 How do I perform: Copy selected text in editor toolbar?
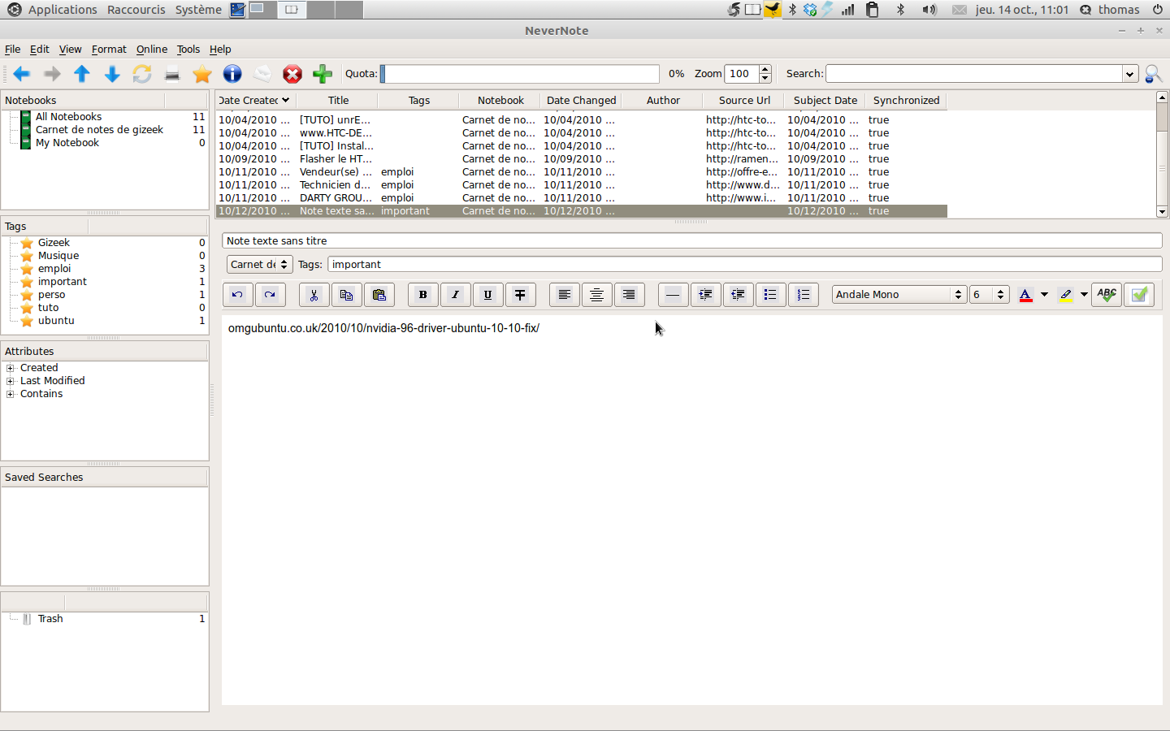coord(346,295)
